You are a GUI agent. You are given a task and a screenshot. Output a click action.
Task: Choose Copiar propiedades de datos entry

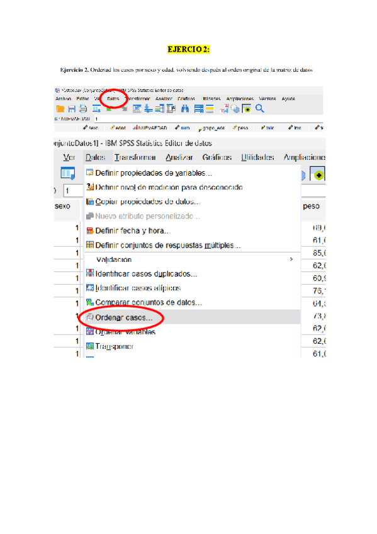pyautogui.click(x=192, y=202)
